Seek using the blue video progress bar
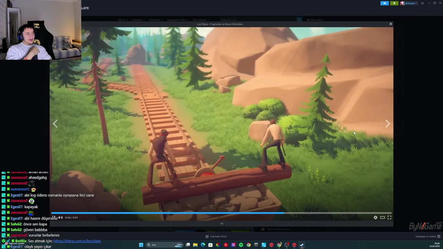Viewport: 443px width, 249px height. click(221, 213)
